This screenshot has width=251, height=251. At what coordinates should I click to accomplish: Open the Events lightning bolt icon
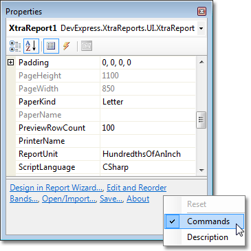pyautogui.click(x=67, y=46)
